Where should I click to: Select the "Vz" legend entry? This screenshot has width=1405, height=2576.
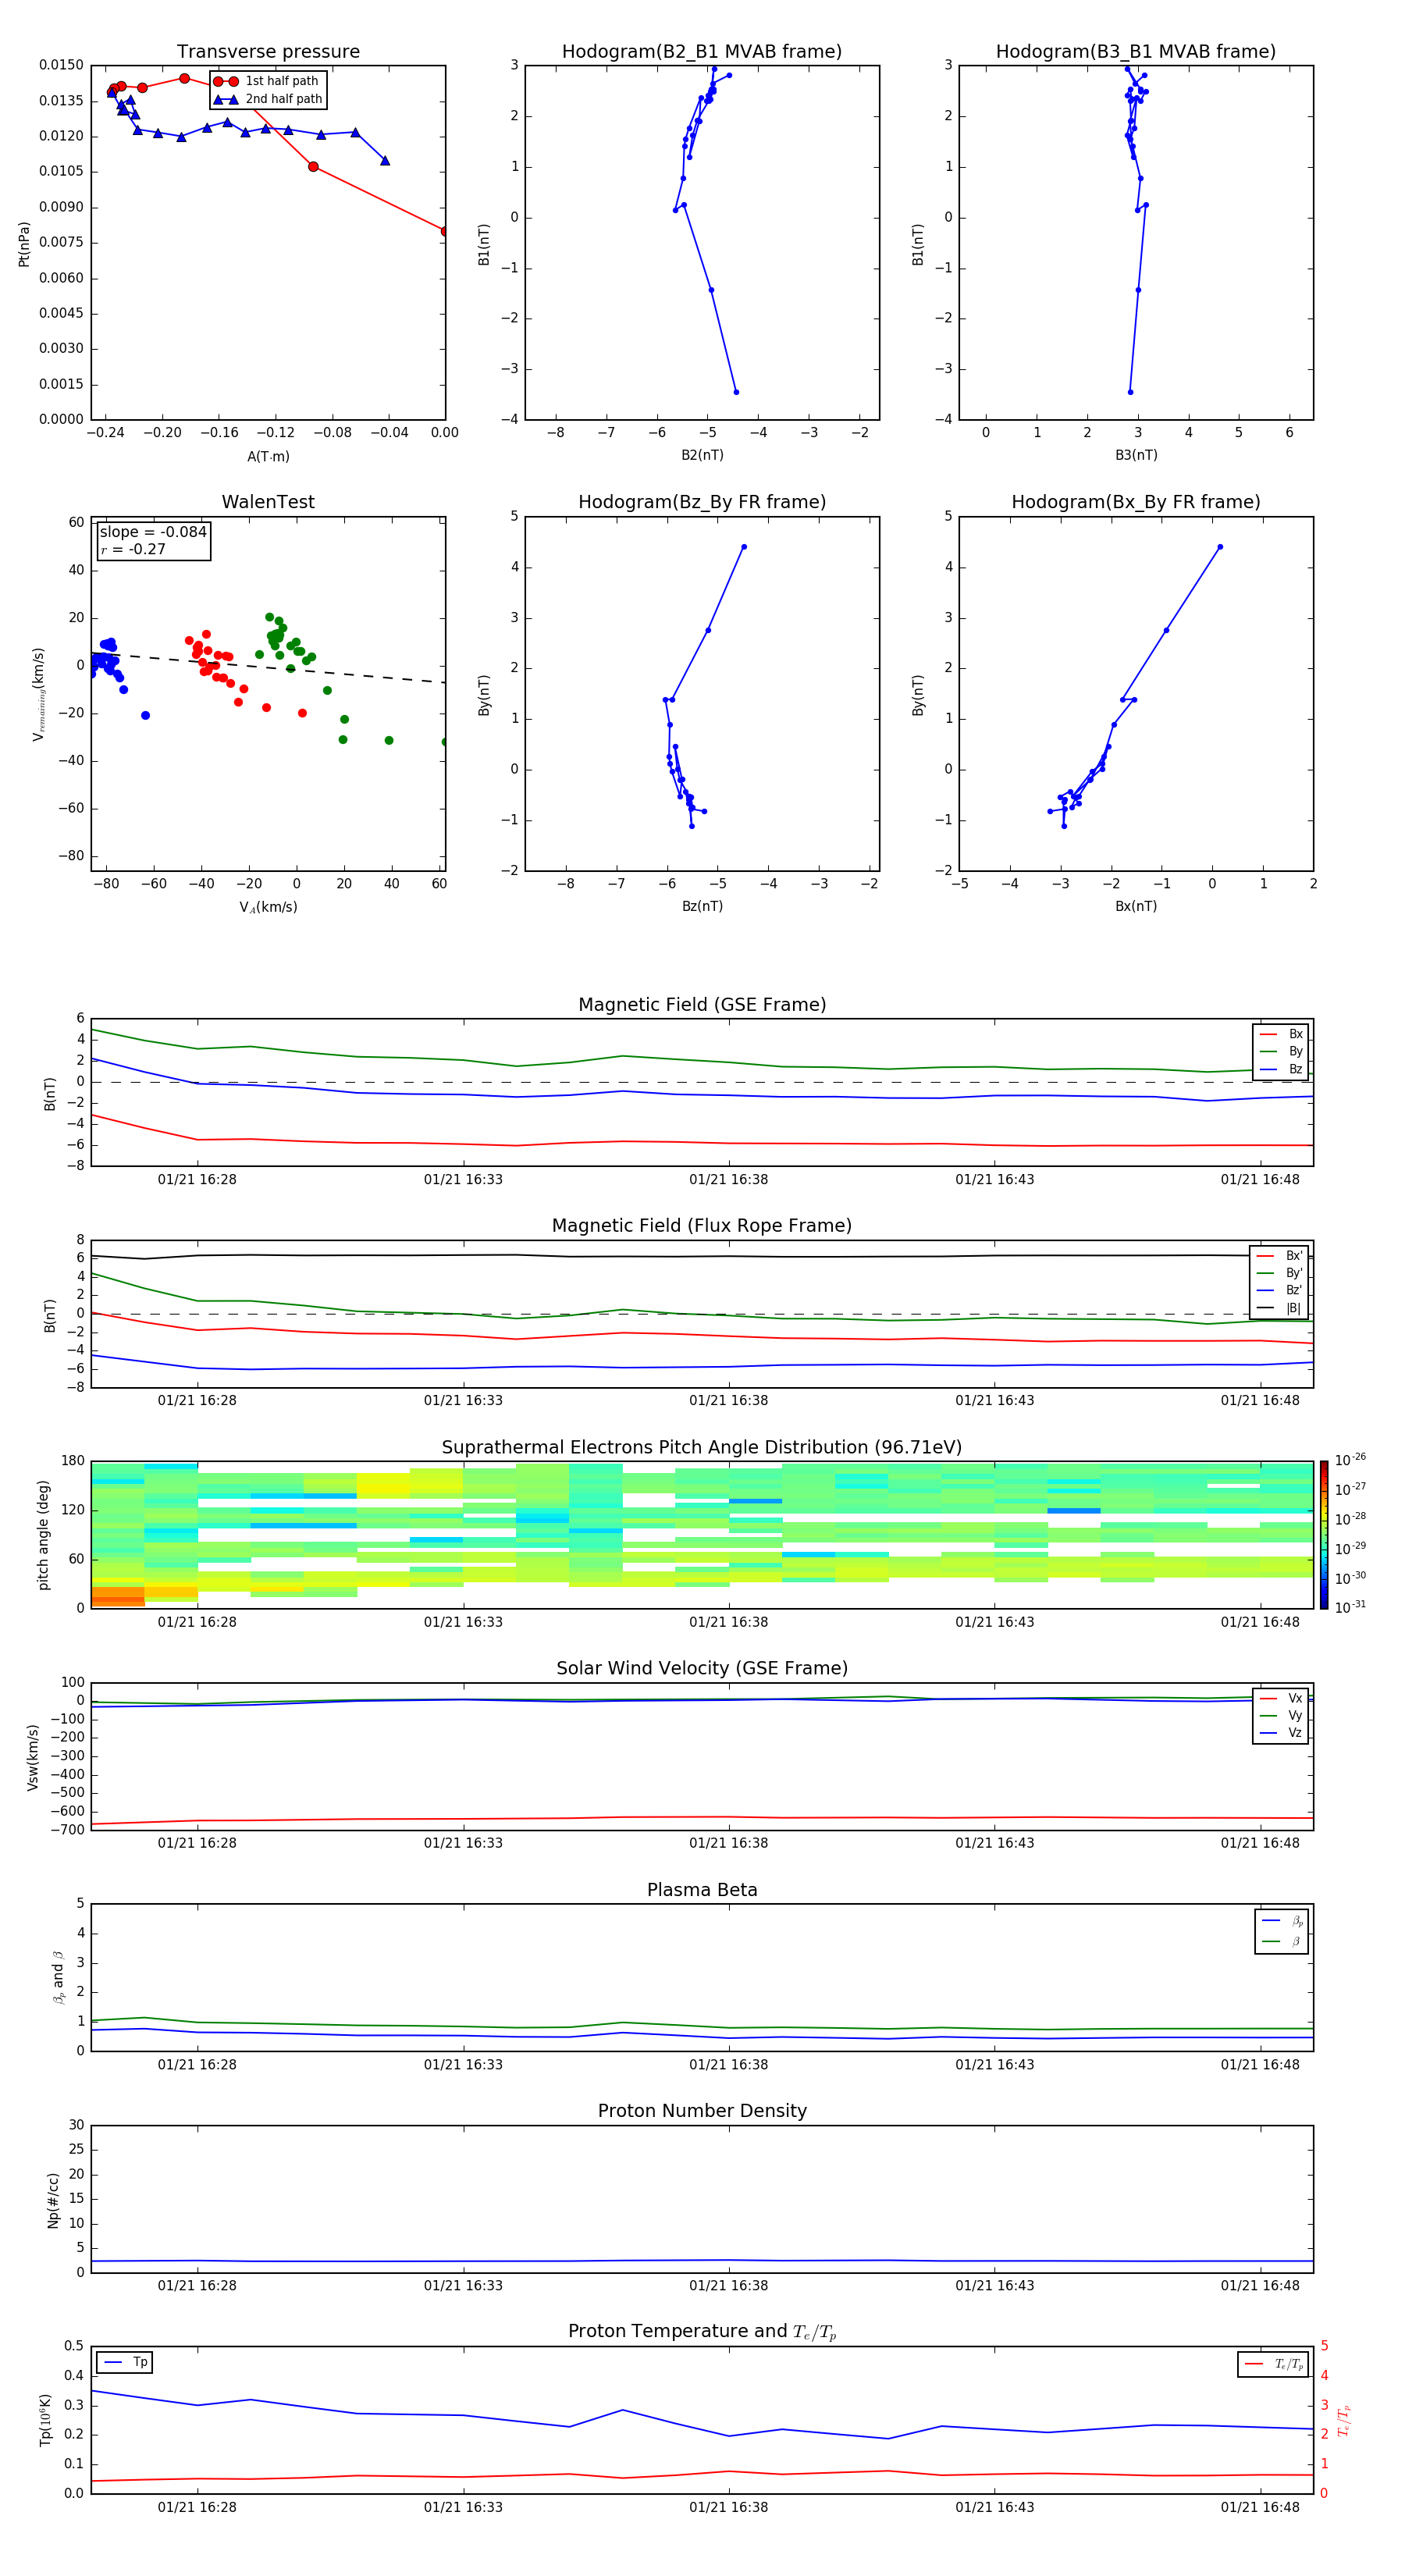click(1281, 1733)
